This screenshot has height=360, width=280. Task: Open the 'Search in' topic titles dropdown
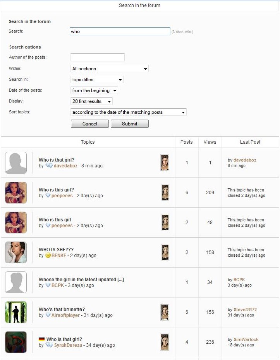(x=97, y=80)
